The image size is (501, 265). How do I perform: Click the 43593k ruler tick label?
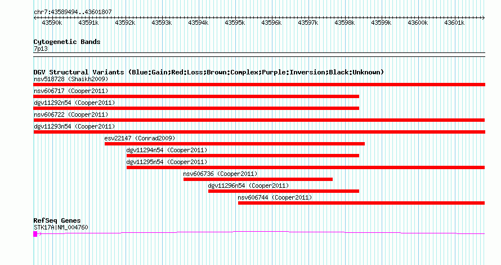[x=162, y=23]
